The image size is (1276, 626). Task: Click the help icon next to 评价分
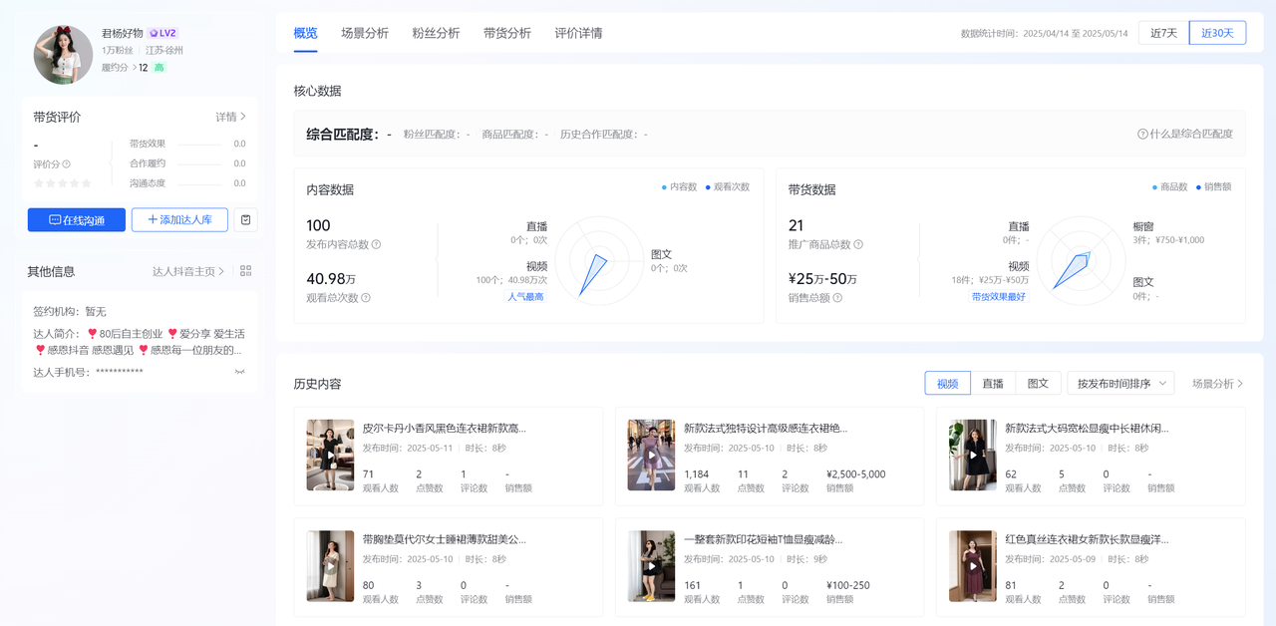(67, 164)
